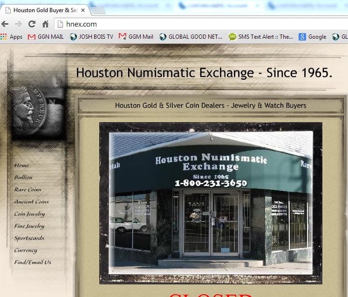This screenshot has height=297, width=348.
Task: Click the Houston Numismatic Exchange - Since 1965 heading
Action: pyautogui.click(x=204, y=73)
